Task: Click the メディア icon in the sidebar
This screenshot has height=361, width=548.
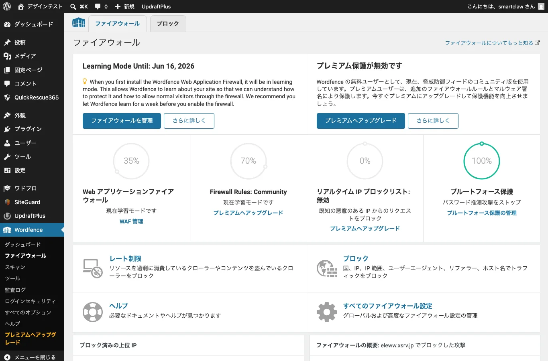Action: [7, 56]
